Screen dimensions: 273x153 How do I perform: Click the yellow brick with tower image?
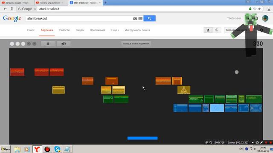(184, 90)
